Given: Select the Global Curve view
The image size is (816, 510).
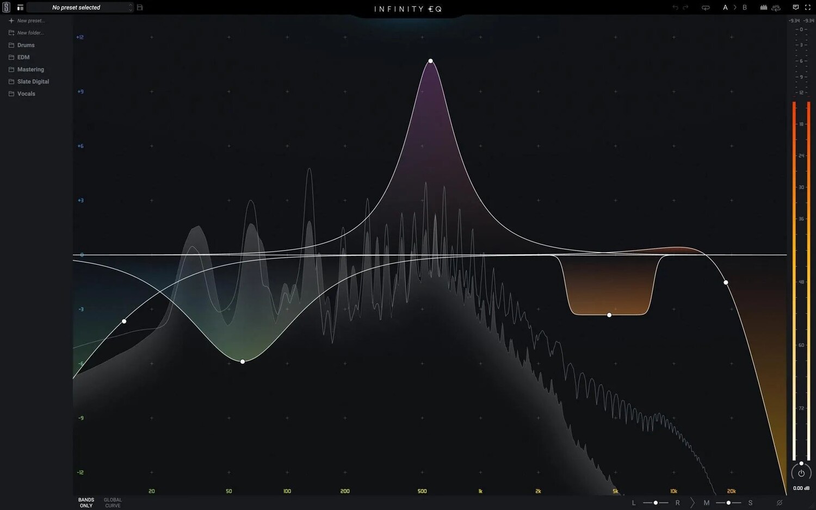Looking at the screenshot, I should [113, 503].
